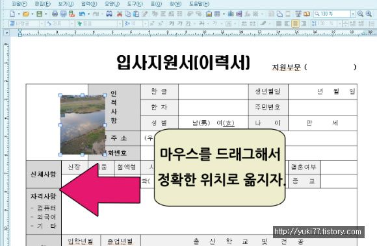
Task: Paste from clipboard with paste icon
Action: pos(136,14)
